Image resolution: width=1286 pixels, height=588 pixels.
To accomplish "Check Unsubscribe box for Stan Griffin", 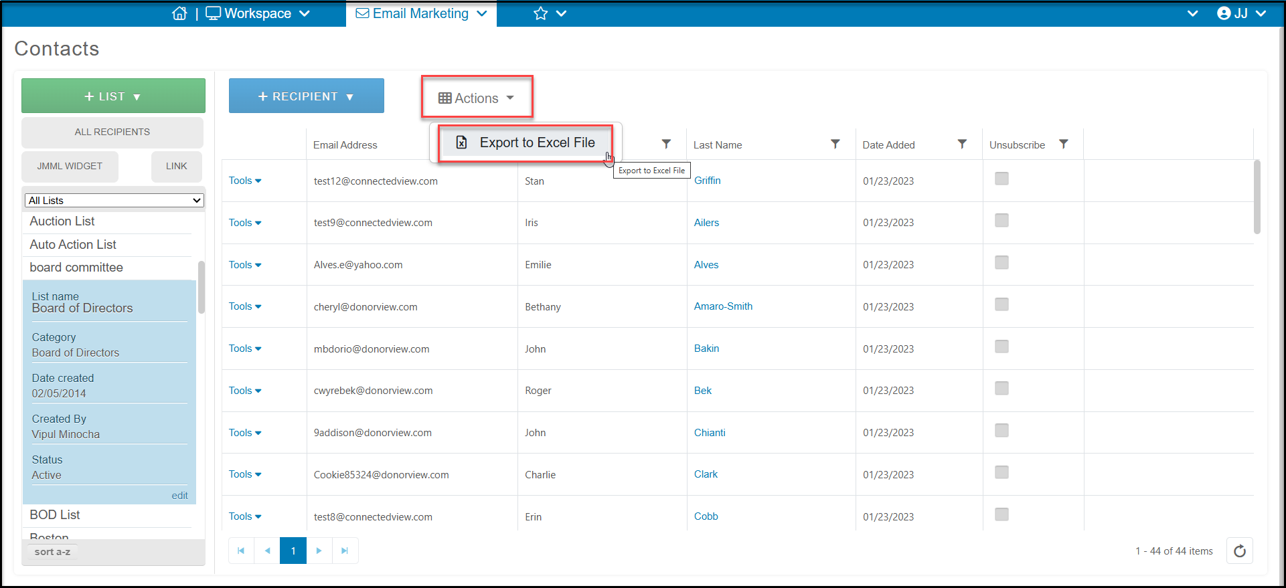I will tap(1001, 179).
